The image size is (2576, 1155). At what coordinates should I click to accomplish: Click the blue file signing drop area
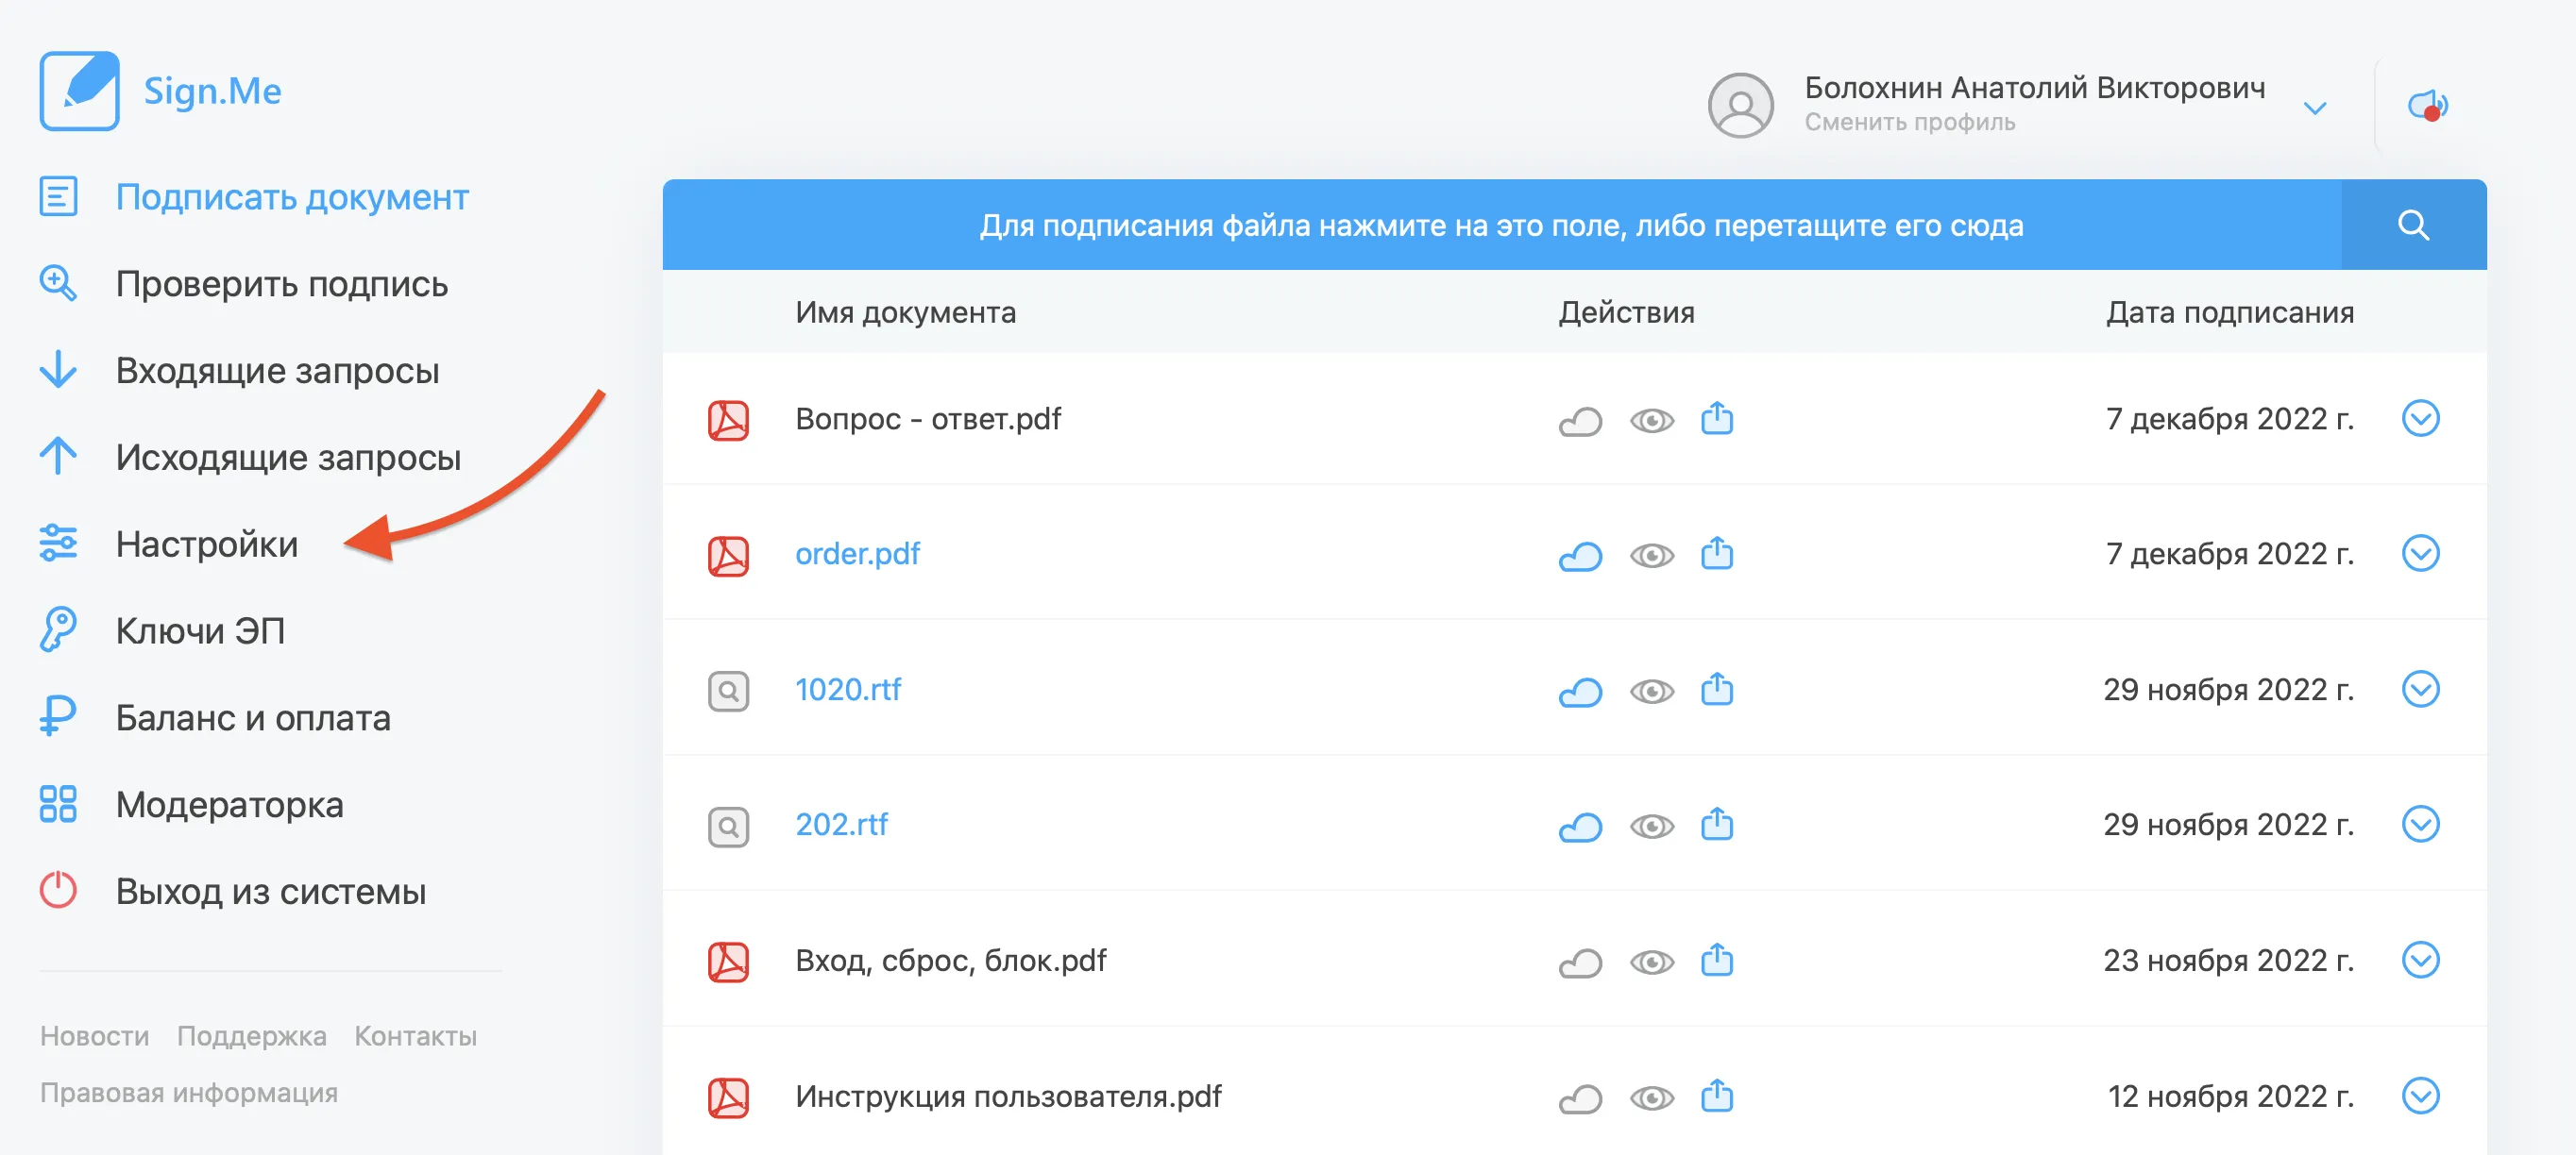pyautogui.click(x=1501, y=225)
